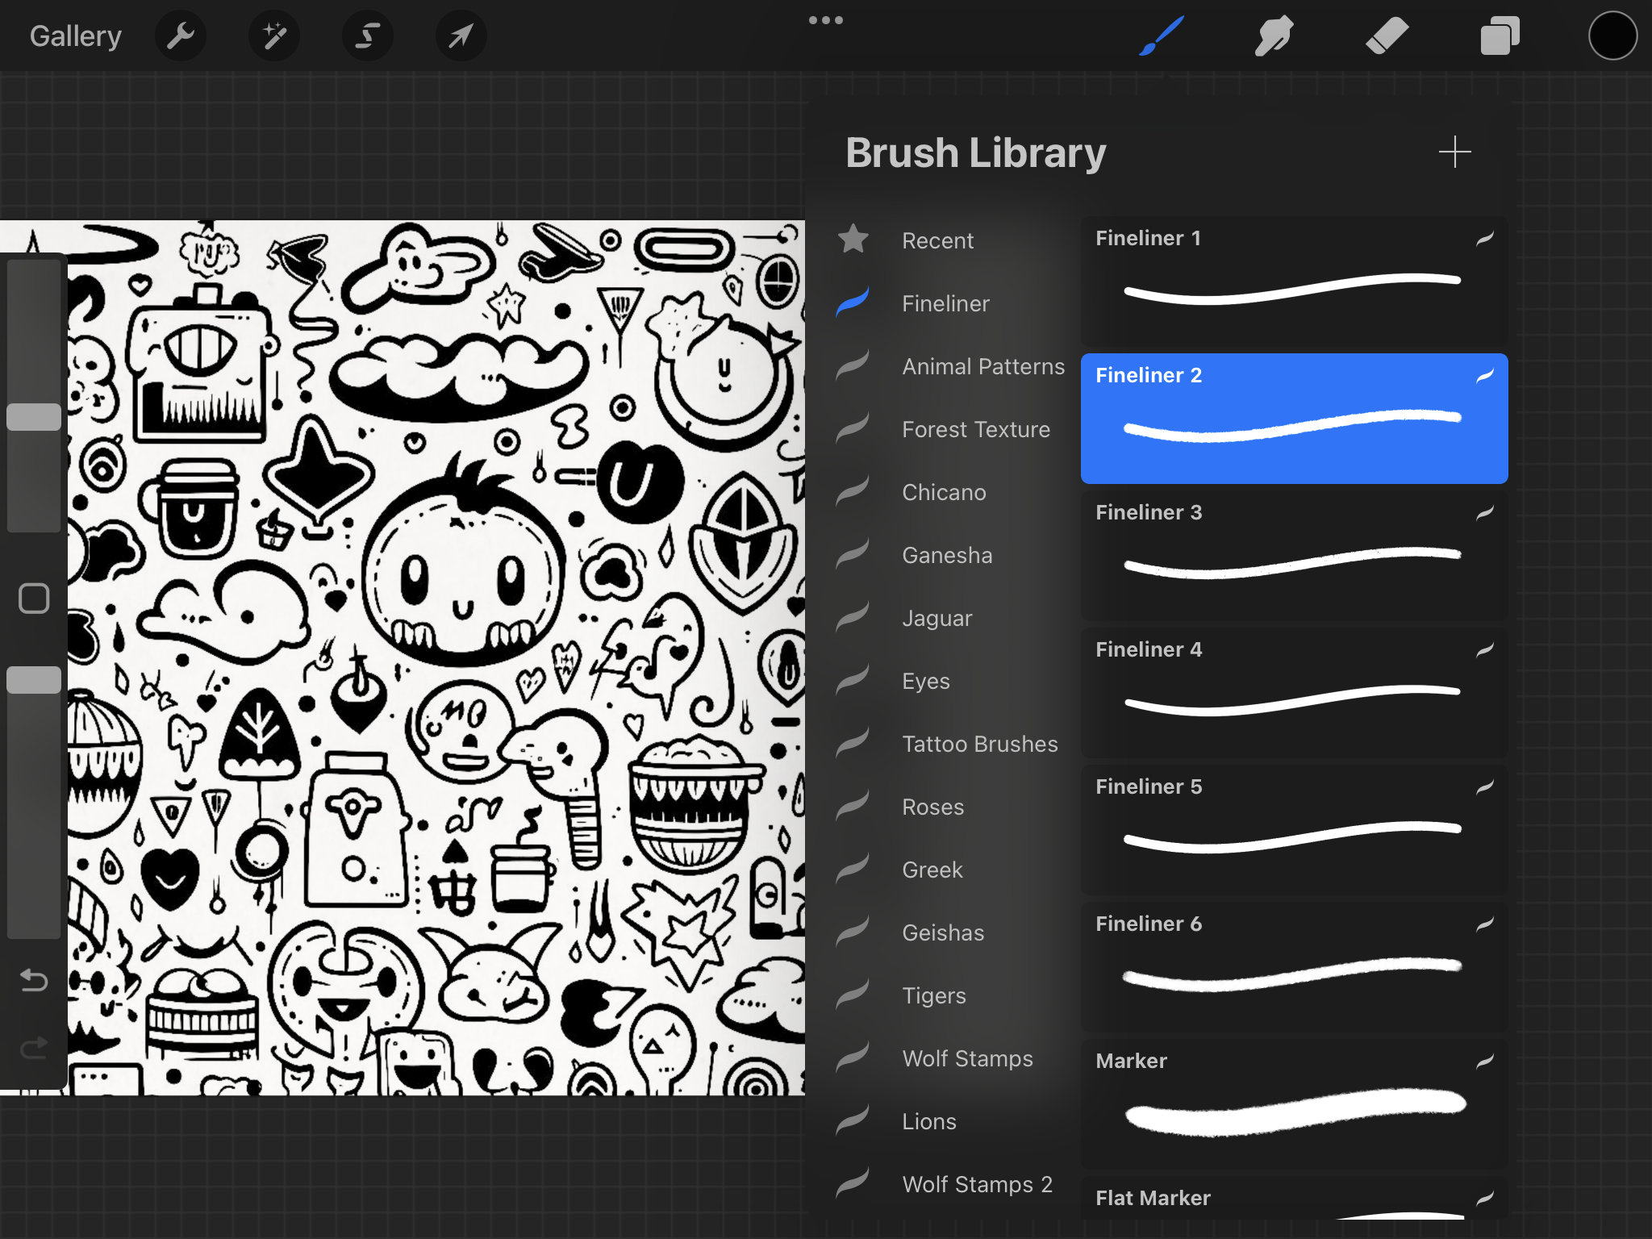Open the Chicano brush set
1652x1239 pixels.
(x=944, y=492)
